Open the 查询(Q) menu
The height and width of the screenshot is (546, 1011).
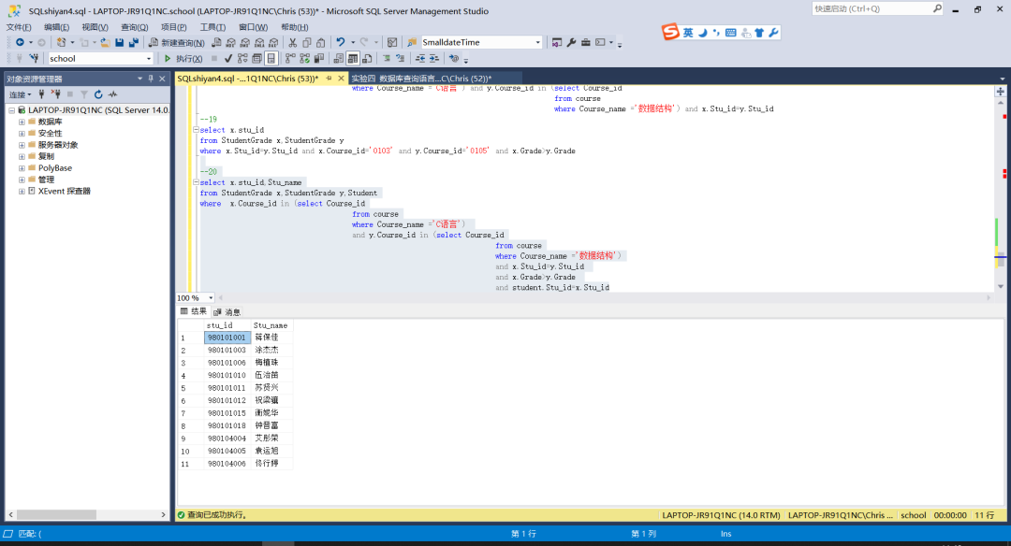click(134, 27)
